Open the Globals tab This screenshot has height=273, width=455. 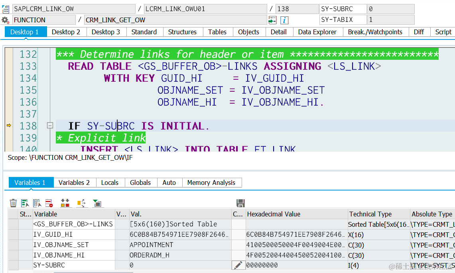[x=140, y=183]
